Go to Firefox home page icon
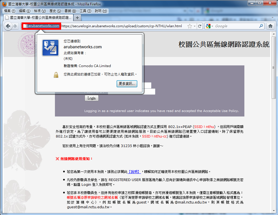The height and width of the screenshot is (215, 278). 270,26
